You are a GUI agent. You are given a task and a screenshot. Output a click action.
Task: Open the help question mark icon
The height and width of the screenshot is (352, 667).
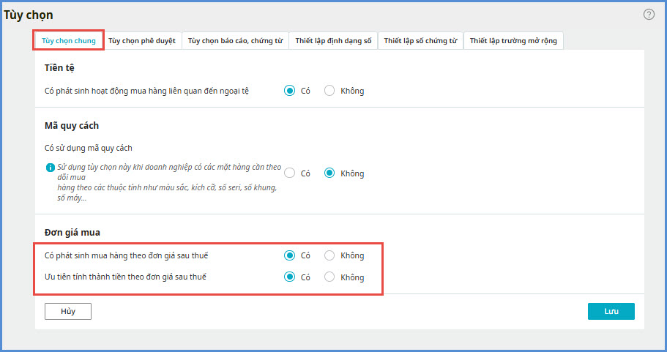pyautogui.click(x=649, y=15)
